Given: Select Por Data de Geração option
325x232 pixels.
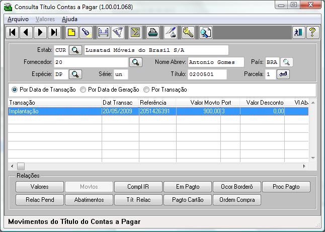Looking at the screenshot, I should (110, 90).
